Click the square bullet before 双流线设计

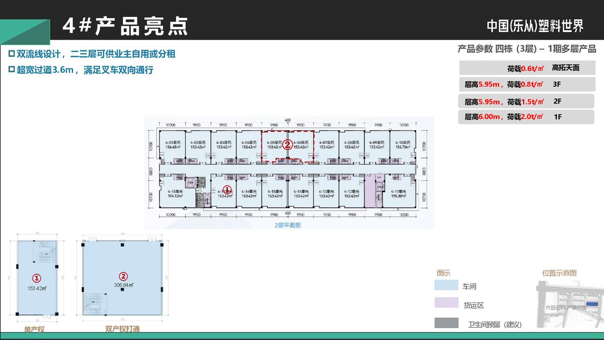click(x=12, y=53)
